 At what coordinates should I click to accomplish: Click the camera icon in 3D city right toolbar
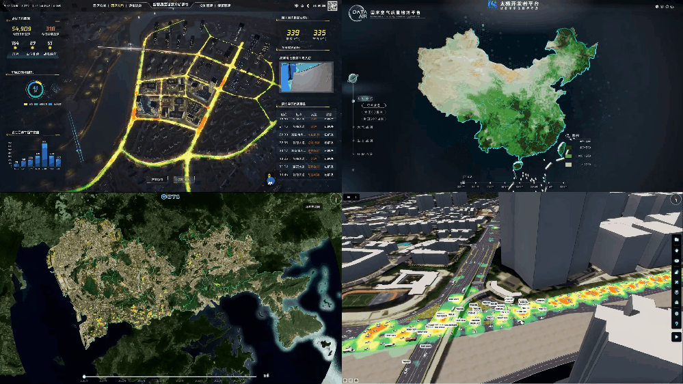click(x=676, y=261)
